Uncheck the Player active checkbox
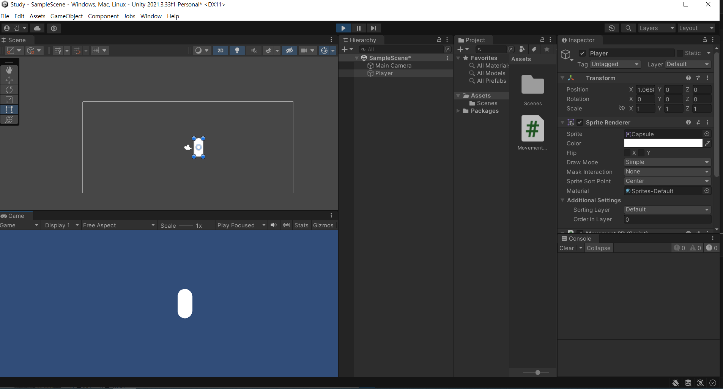The image size is (723, 389). 582,53
